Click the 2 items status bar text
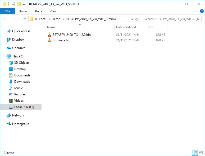The width and height of the screenshot is (205, 156). coord(9,153)
